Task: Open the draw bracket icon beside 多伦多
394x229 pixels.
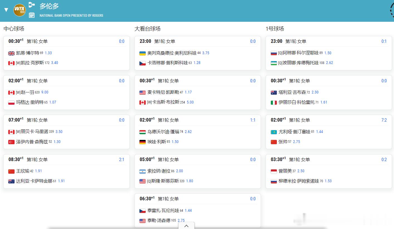Action: tap(32, 5)
